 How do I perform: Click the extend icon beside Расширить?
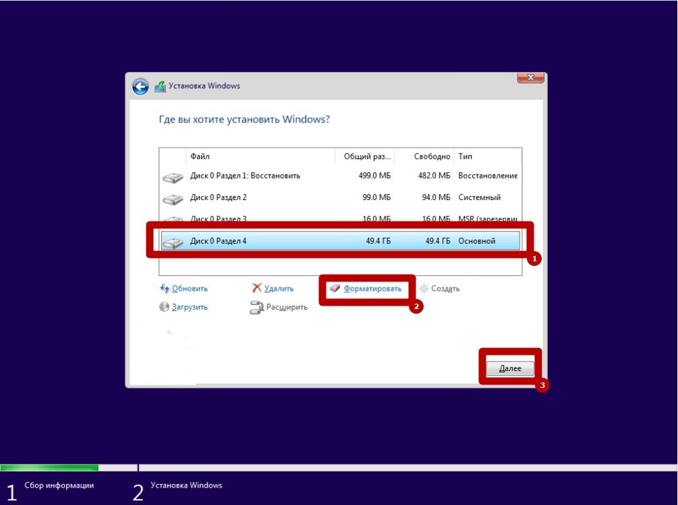[x=257, y=307]
